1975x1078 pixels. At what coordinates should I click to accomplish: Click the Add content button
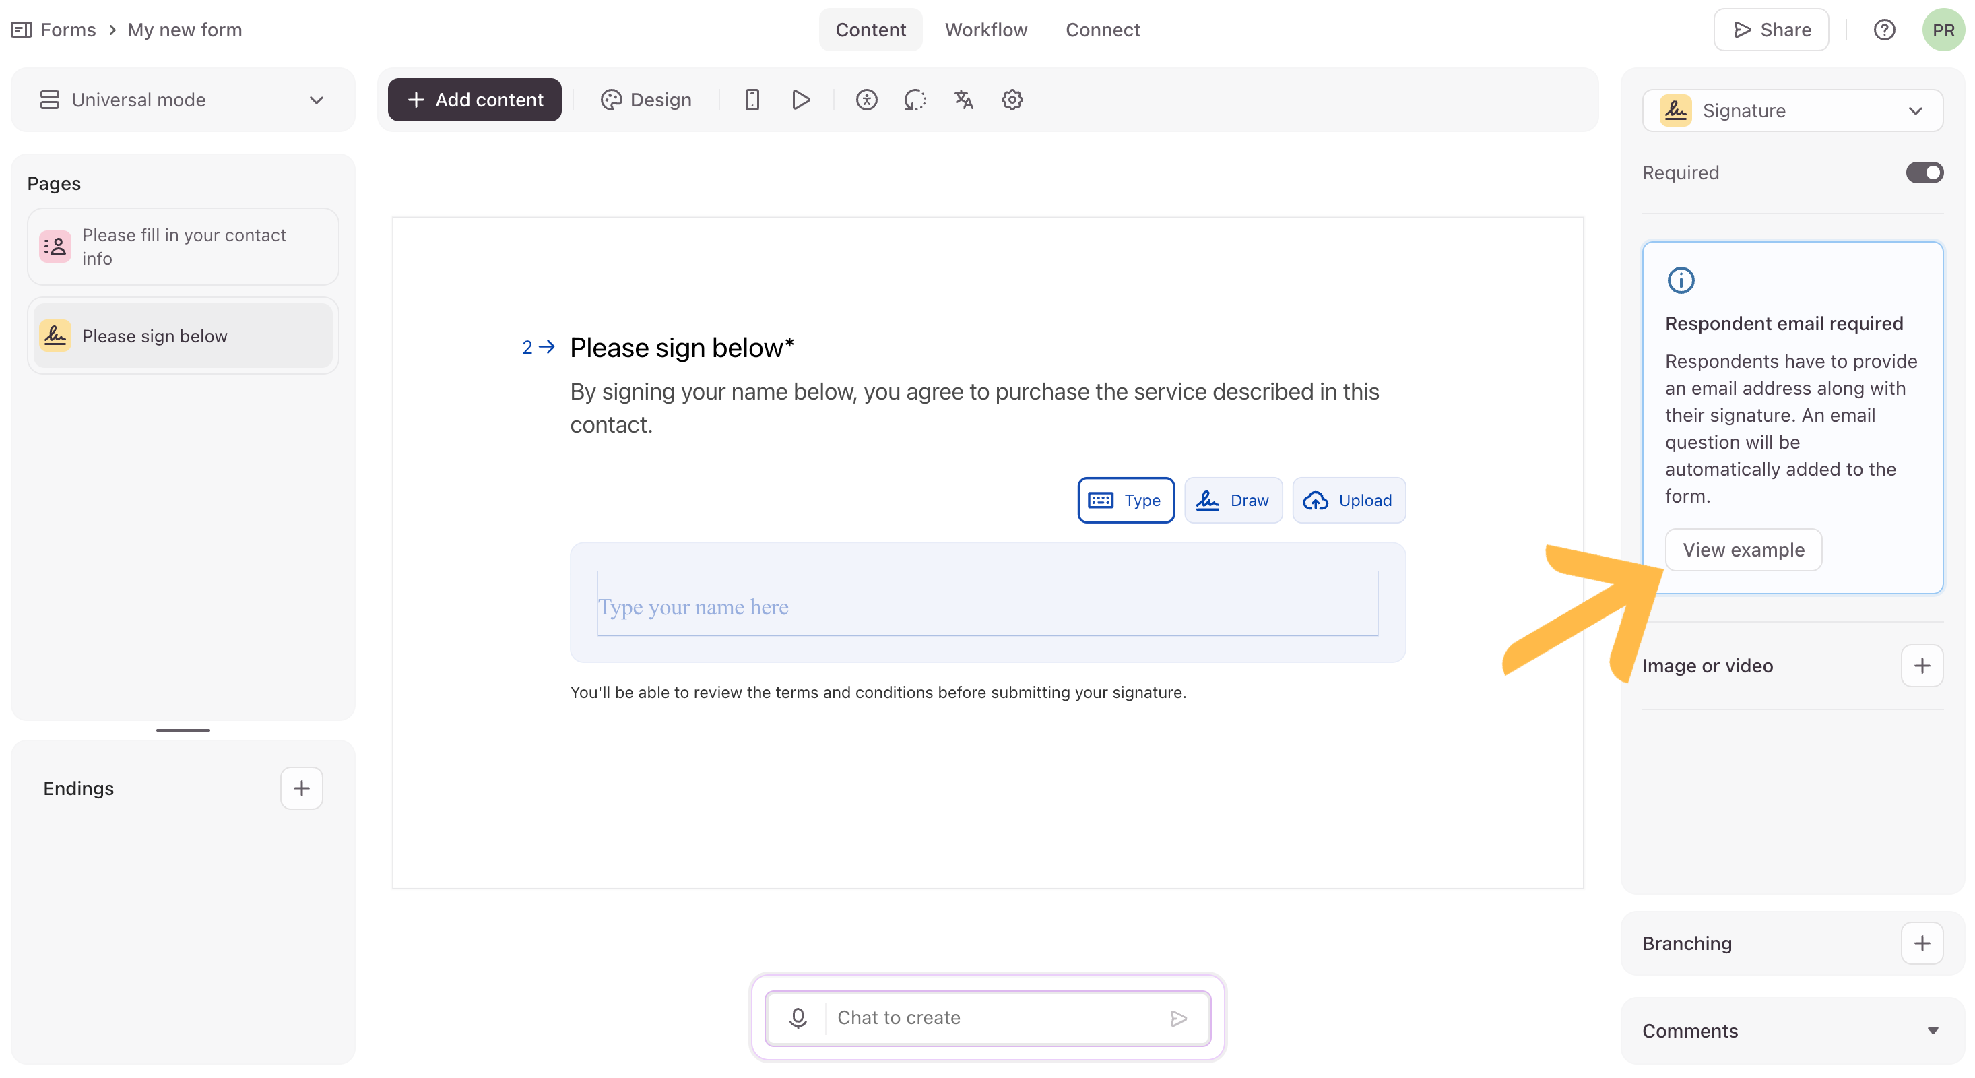pyautogui.click(x=474, y=100)
